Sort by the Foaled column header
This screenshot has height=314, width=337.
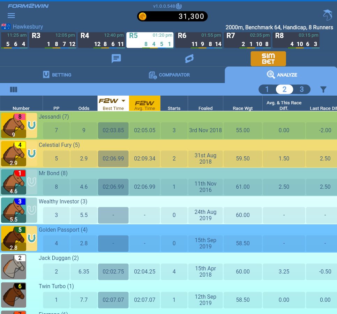205,108
